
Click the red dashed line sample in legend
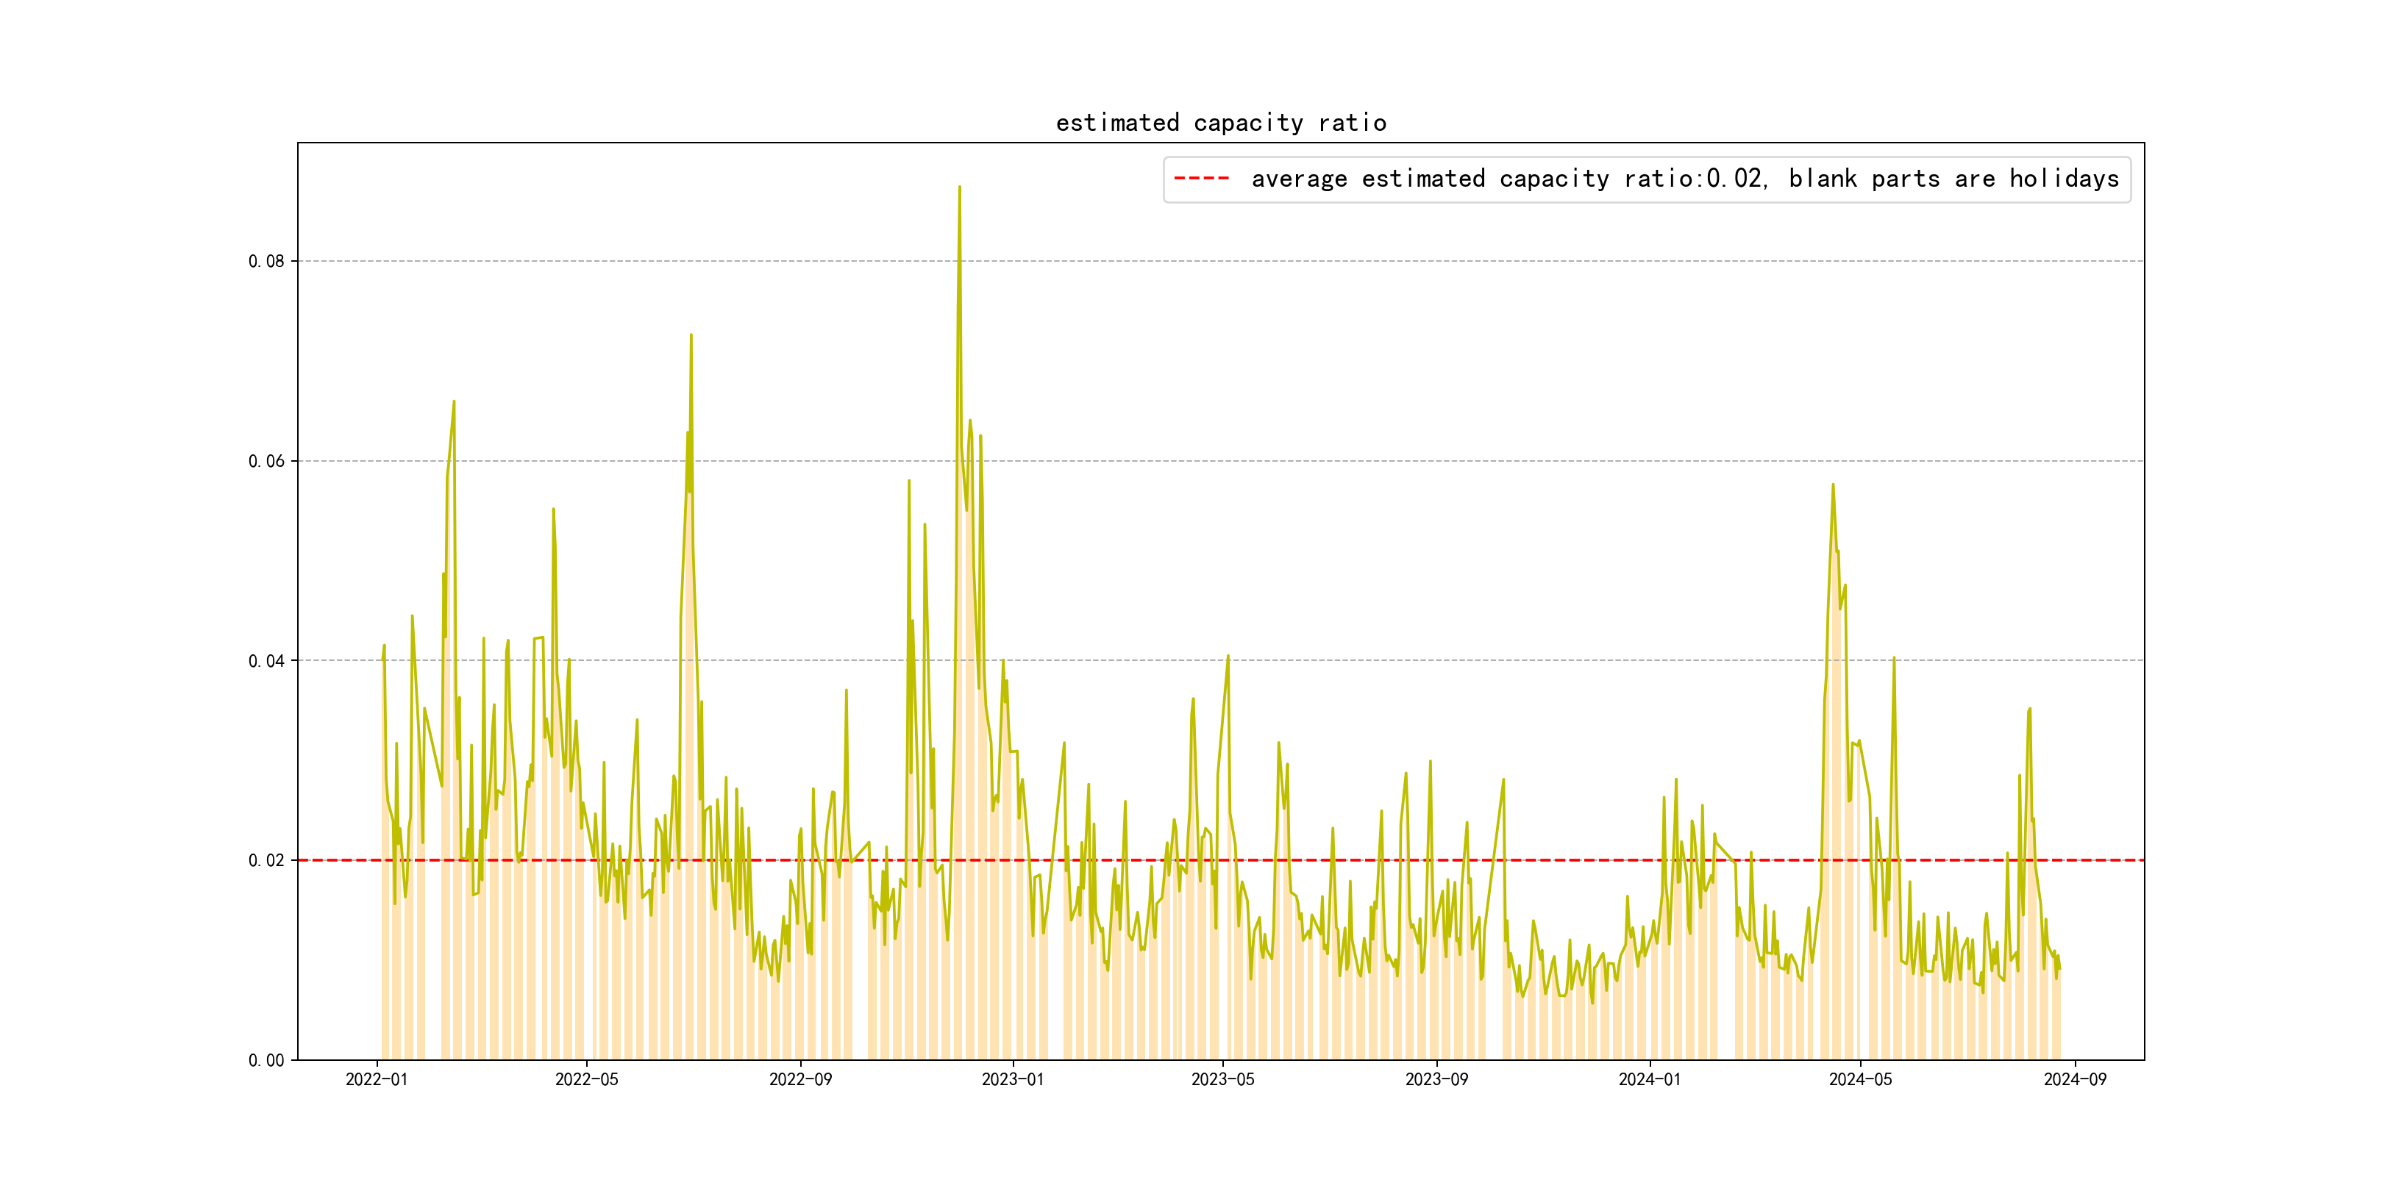pos(1201,179)
